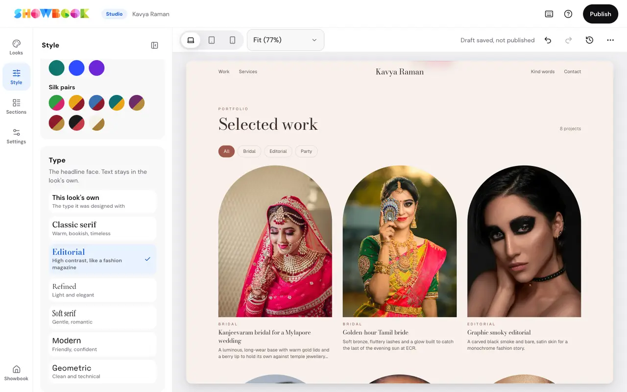Open the Kind words nav link
Screen dimensions: 627x392
(543, 72)
